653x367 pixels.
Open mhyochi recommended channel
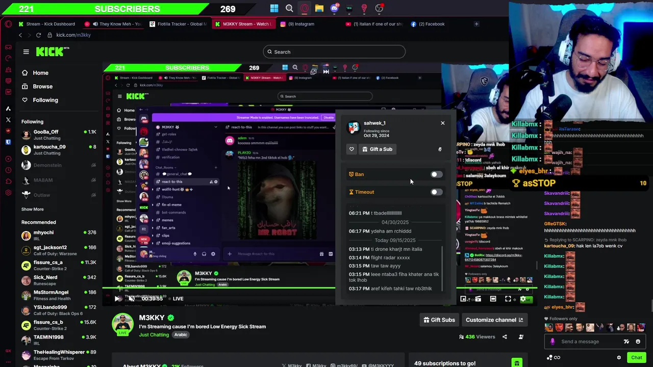58,235
